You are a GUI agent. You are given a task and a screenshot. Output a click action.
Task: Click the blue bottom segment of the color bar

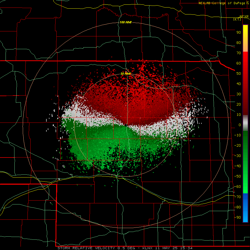[245, 208]
